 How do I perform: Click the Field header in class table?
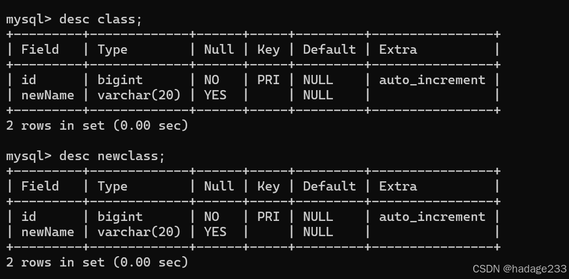click(x=40, y=49)
